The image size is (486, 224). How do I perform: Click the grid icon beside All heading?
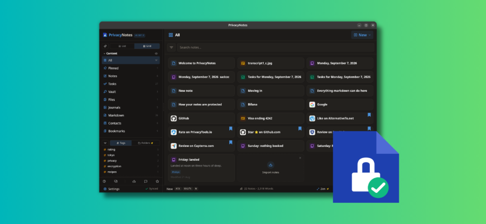[x=171, y=35]
